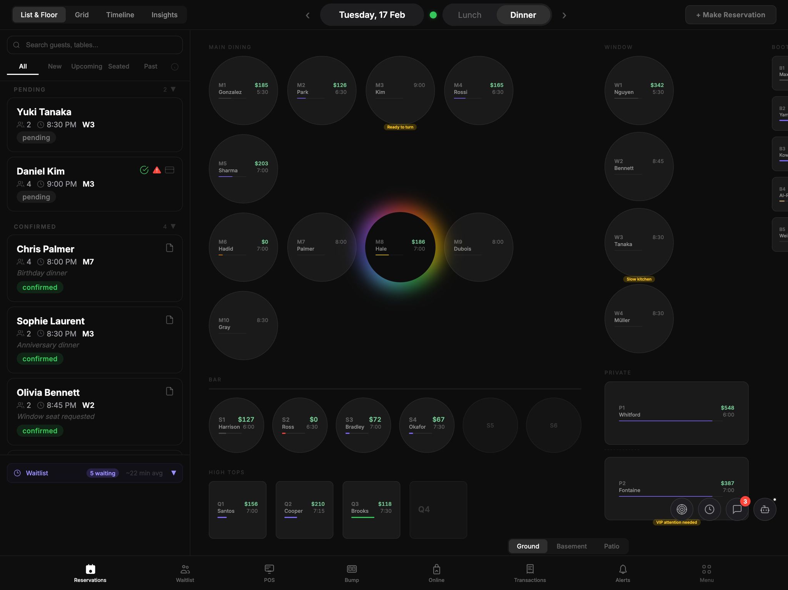788x590 pixels.
Task: Click Daniel Kim's green checkmark icon
Action: (144, 170)
